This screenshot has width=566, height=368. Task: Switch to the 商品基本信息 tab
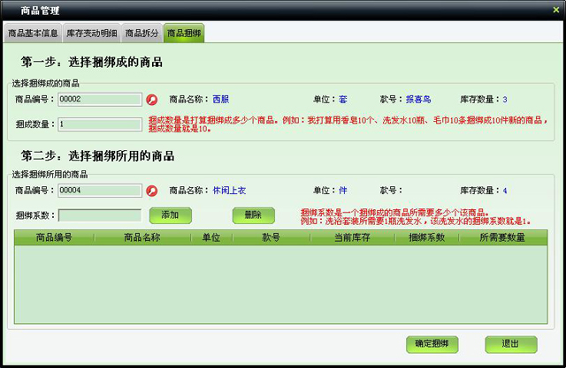33,34
